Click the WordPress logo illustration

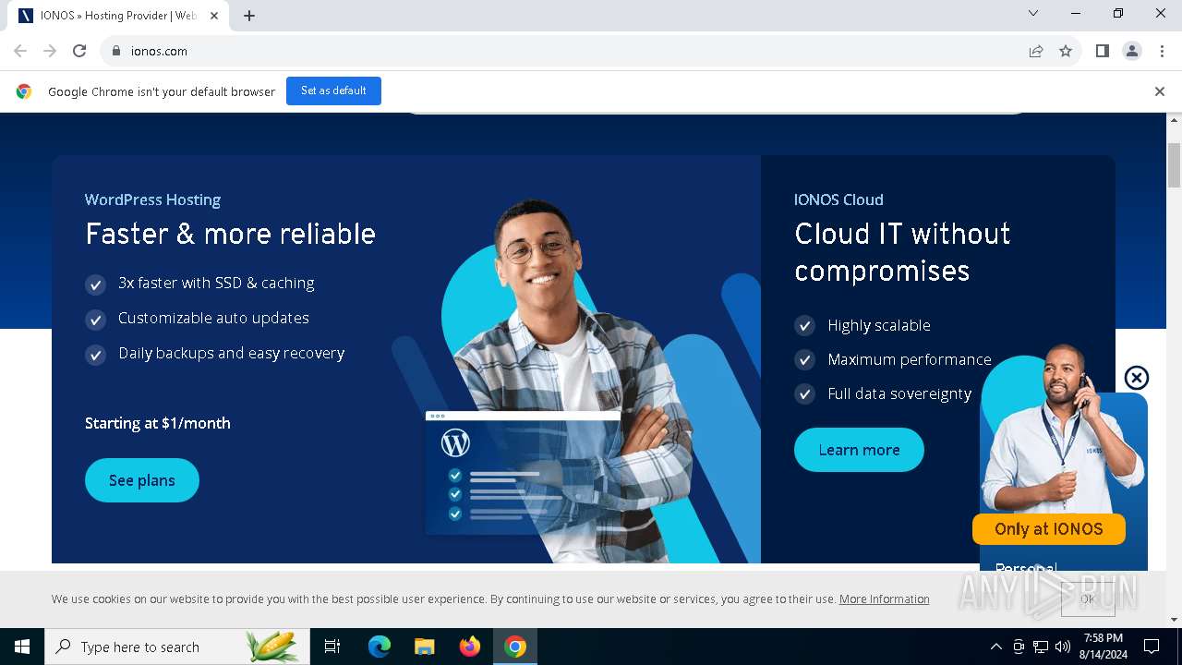tap(455, 443)
